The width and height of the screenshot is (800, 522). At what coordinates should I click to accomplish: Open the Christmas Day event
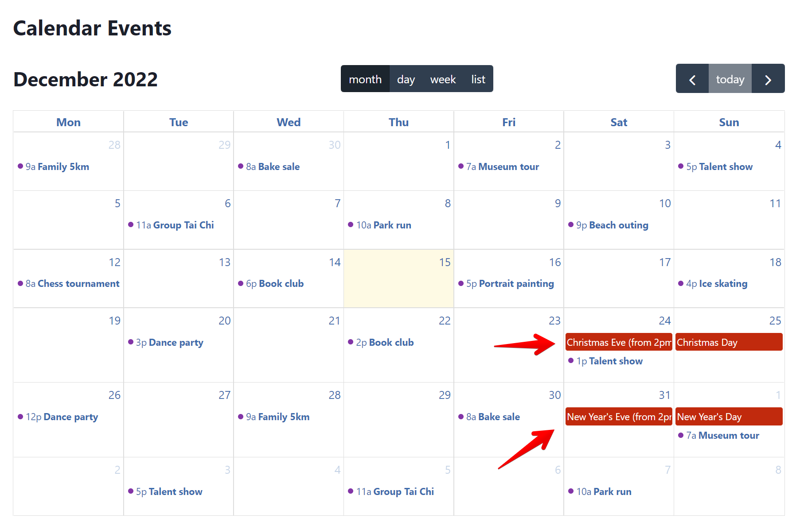click(x=729, y=342)
